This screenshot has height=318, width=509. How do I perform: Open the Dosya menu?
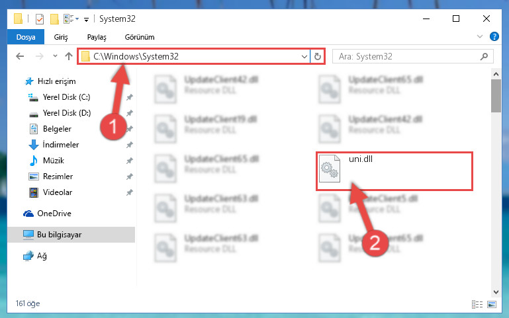tap(26, 37)
